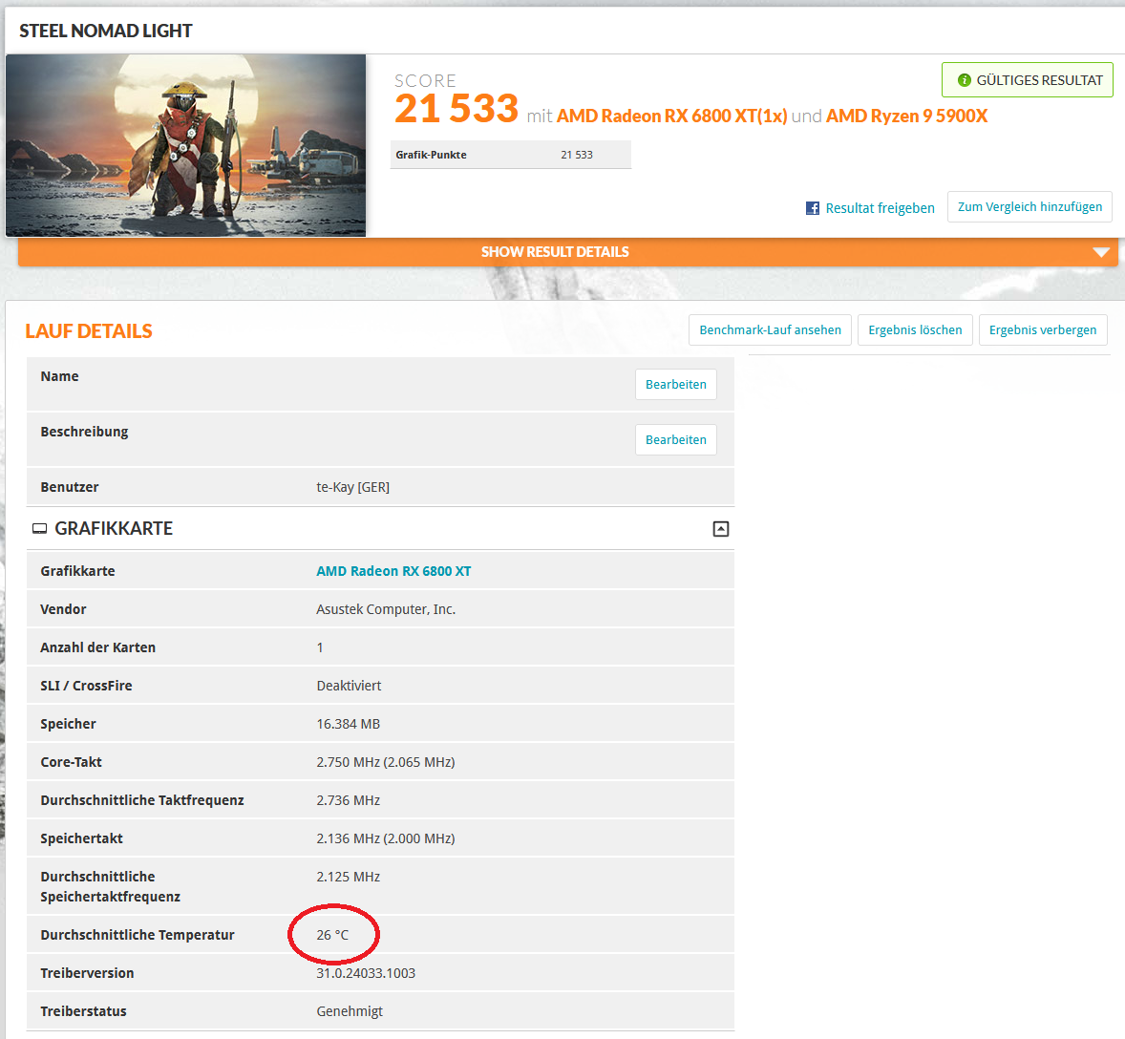Click the Steel Nomad Light title
Viewport: 1125px width, 1039px height.
[105, 31]
